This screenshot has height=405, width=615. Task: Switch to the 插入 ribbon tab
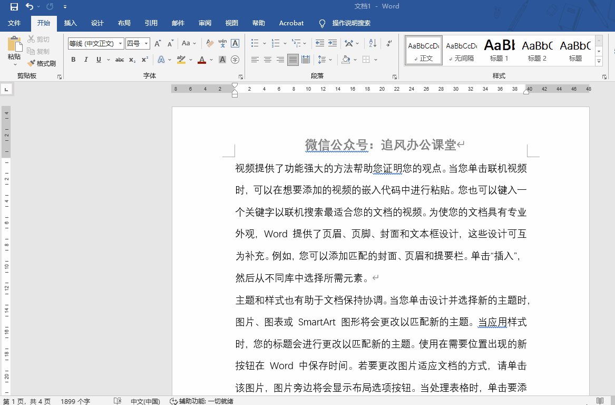click(x=71, y=23)
